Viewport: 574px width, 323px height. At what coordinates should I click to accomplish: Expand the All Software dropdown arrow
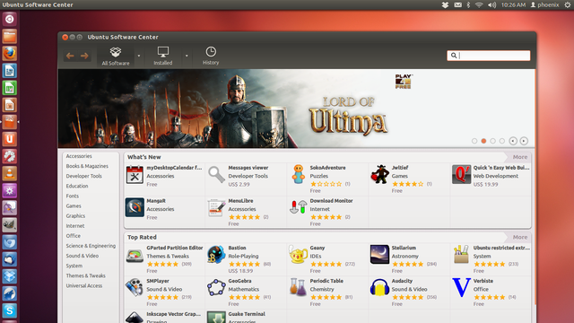click(139, 56)
